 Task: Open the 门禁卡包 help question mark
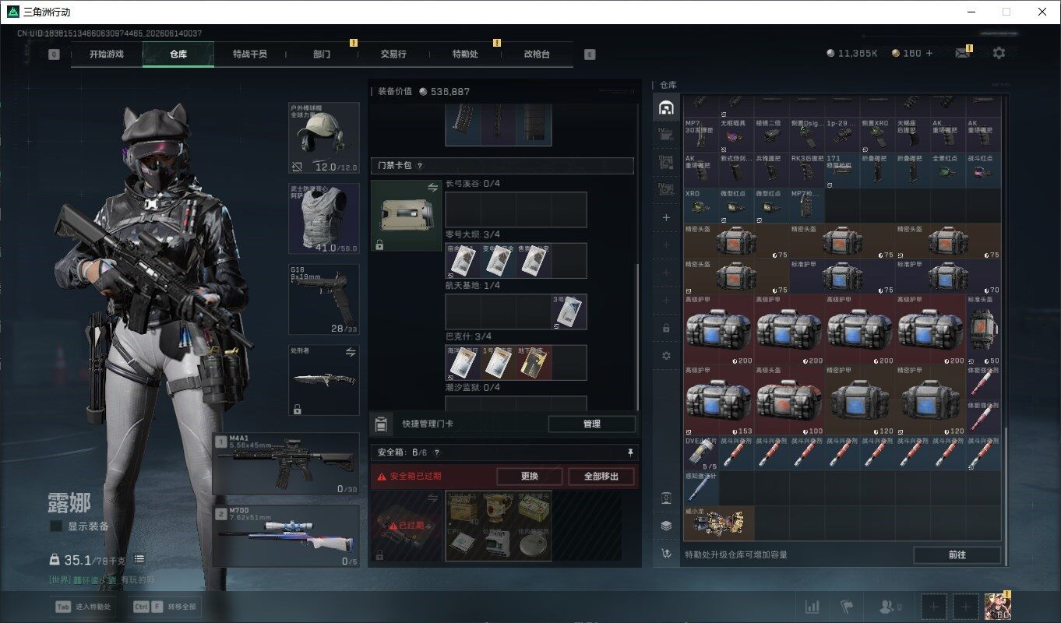pos(420,166)
